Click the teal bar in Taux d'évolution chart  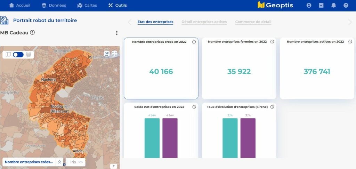[230, 138]
